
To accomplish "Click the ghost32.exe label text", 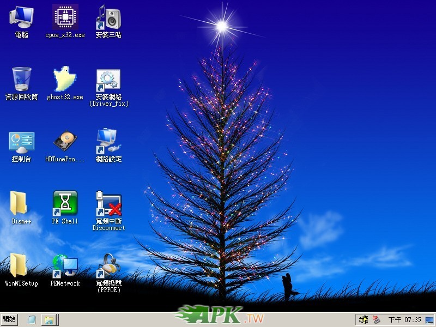I will point(65,97).
